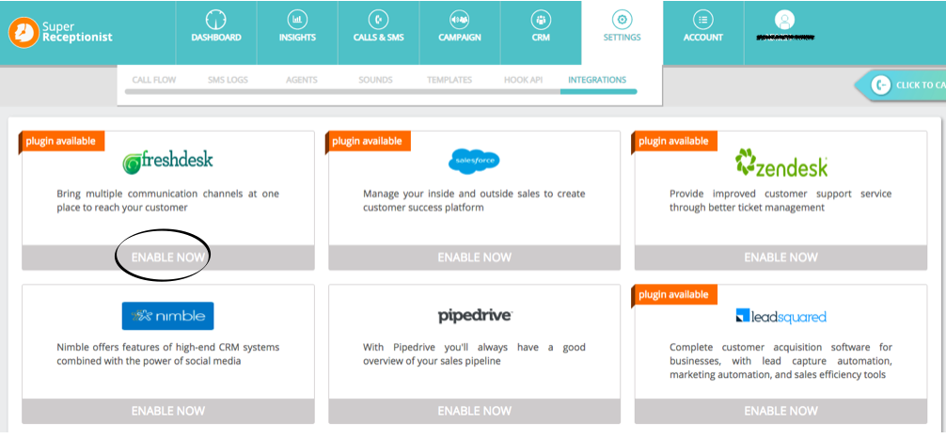Enable the Zendesk integration
The width and height of the screenshot is (946, 438).
tap(780, 257)
